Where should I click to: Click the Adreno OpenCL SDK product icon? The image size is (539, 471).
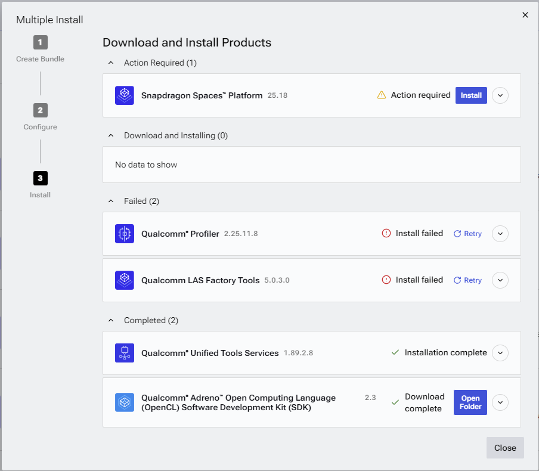coord(125,402)
